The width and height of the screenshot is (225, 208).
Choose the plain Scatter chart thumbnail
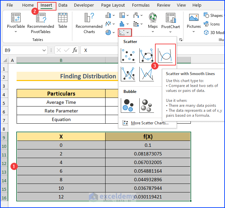(128, 56)
